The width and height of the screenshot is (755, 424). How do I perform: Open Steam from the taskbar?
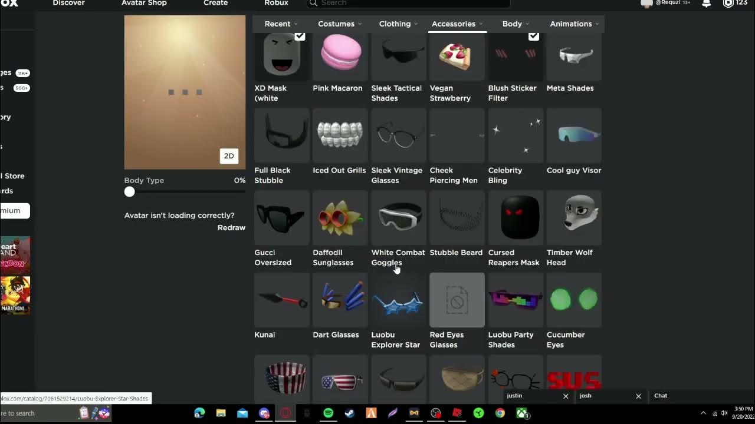pos(350,413)
